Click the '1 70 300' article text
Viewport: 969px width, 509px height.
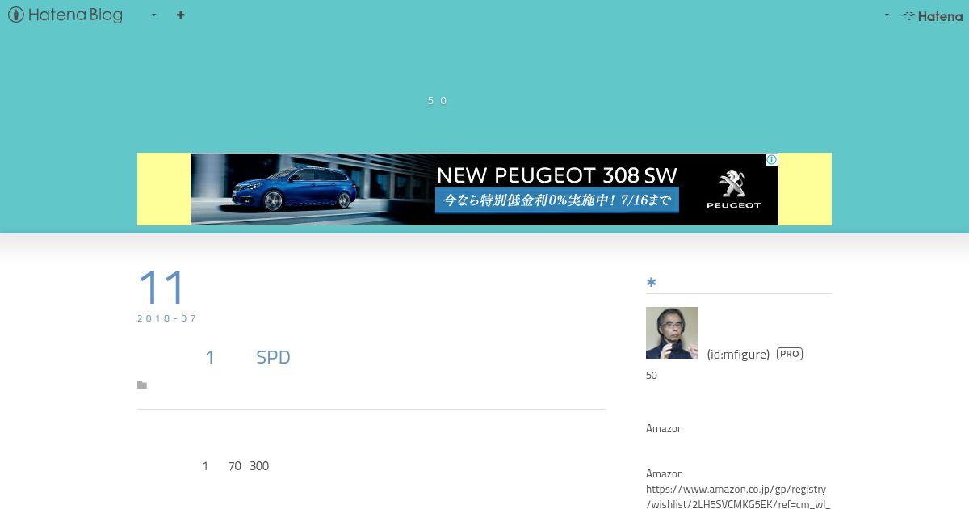tap(235, 465)
